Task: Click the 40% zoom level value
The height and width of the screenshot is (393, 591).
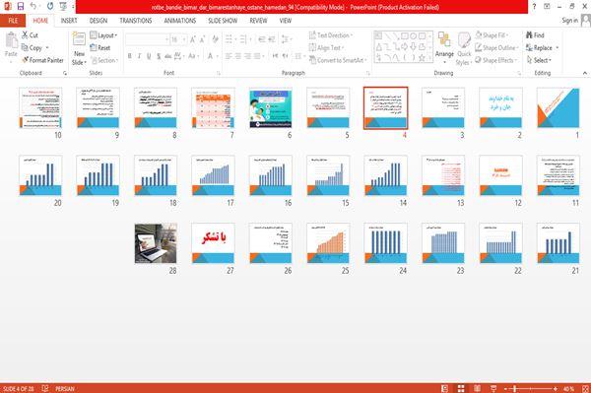Action: pyautogui.click(x=568, y=388)
